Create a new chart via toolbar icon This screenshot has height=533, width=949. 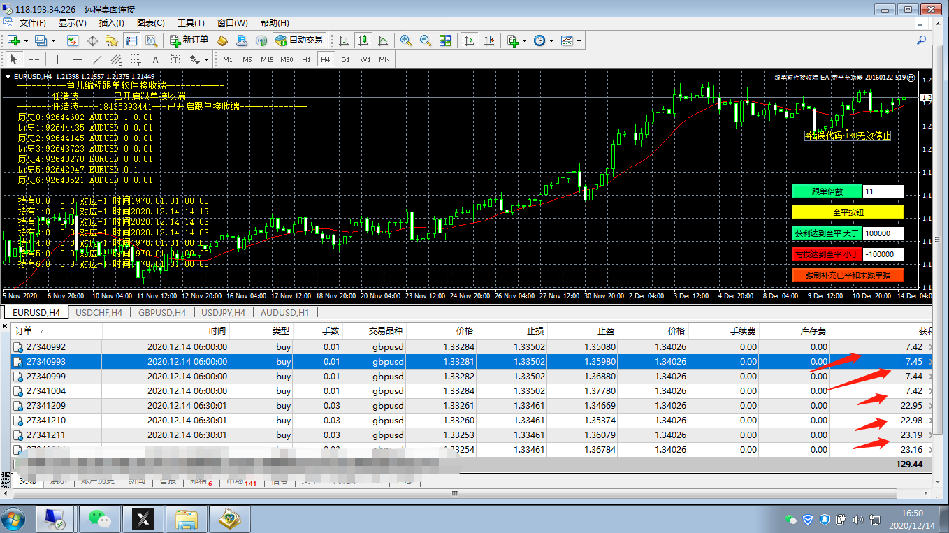point(15,41)
